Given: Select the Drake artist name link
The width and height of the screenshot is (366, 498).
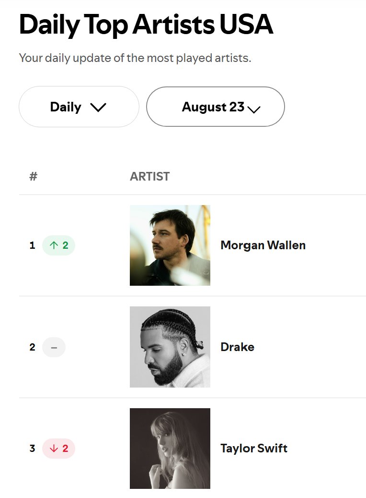Looking at the screenshot, I should 237,347.
